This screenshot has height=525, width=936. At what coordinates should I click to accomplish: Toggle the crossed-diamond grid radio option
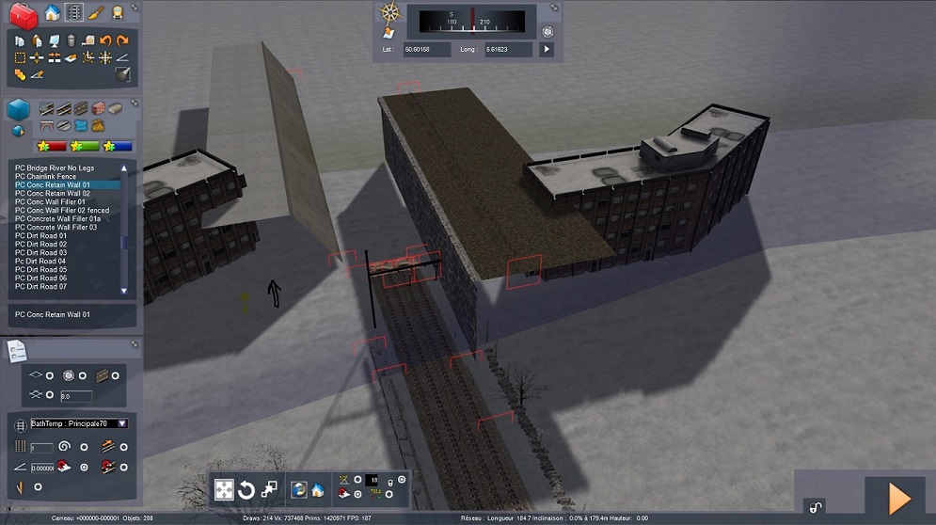(50, 395)
